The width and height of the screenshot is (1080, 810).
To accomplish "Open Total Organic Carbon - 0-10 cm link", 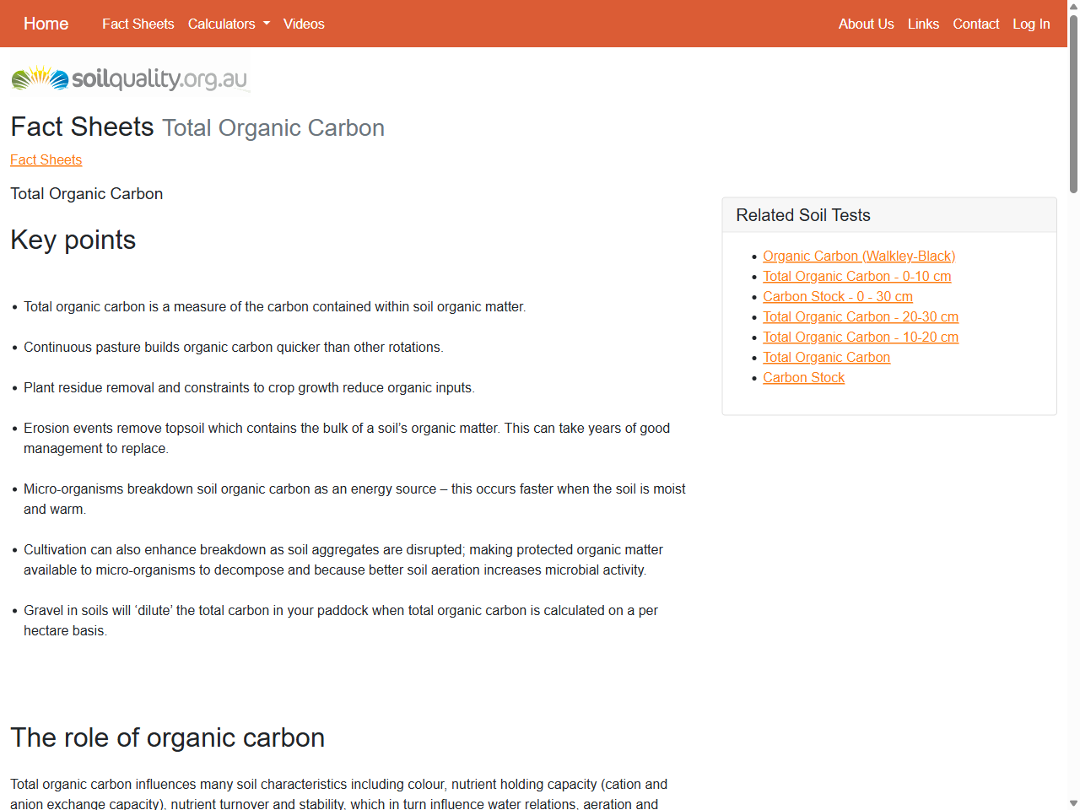I will 856,276.
